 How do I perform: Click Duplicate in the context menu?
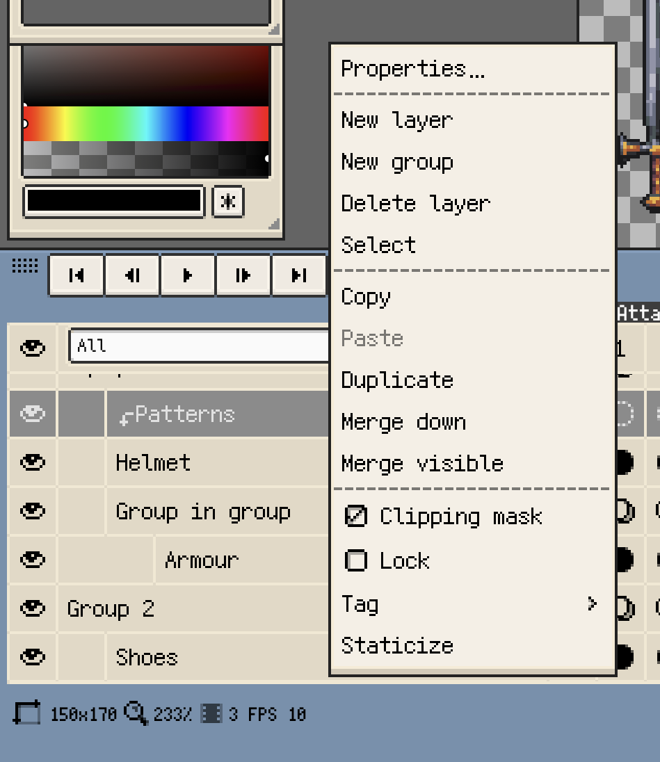point(397,380)
